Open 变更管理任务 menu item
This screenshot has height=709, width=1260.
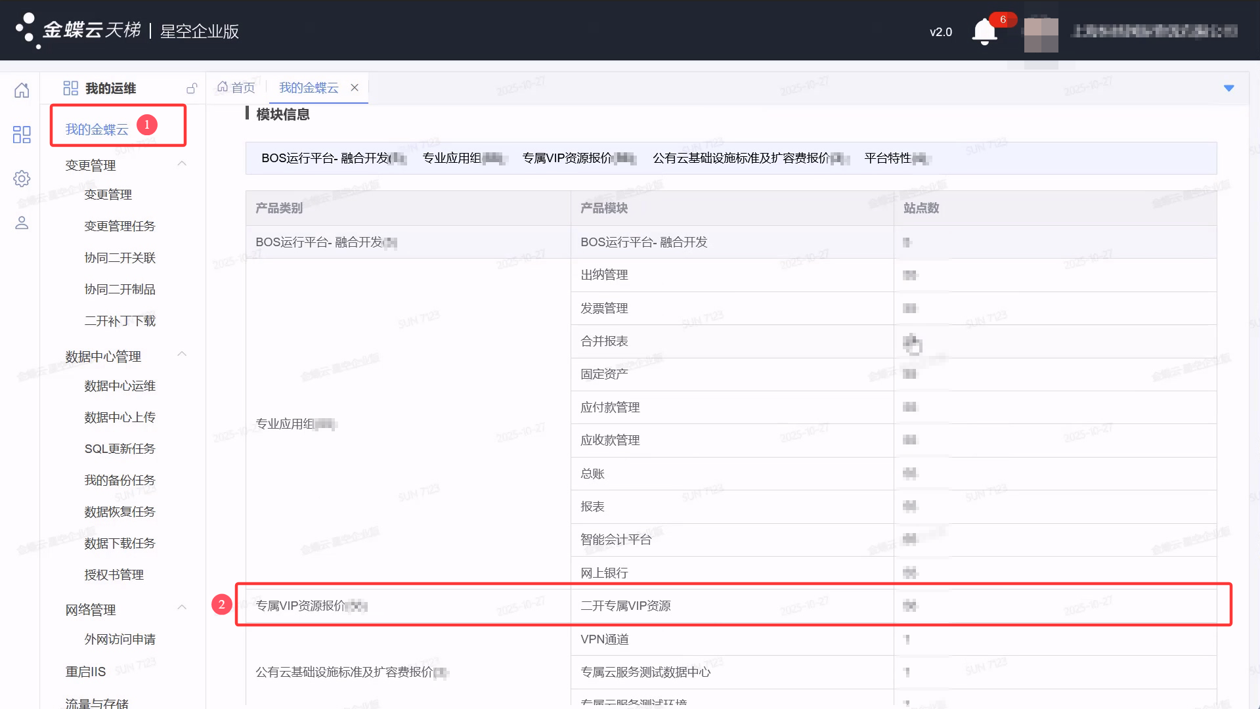point(119,226)
